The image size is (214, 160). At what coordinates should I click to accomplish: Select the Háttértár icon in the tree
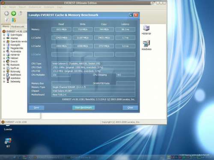pos(8,55)
